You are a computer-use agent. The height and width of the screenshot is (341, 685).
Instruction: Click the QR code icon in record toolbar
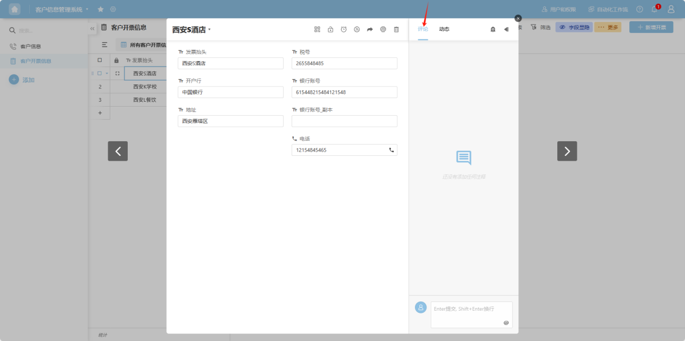coord(317,30)
